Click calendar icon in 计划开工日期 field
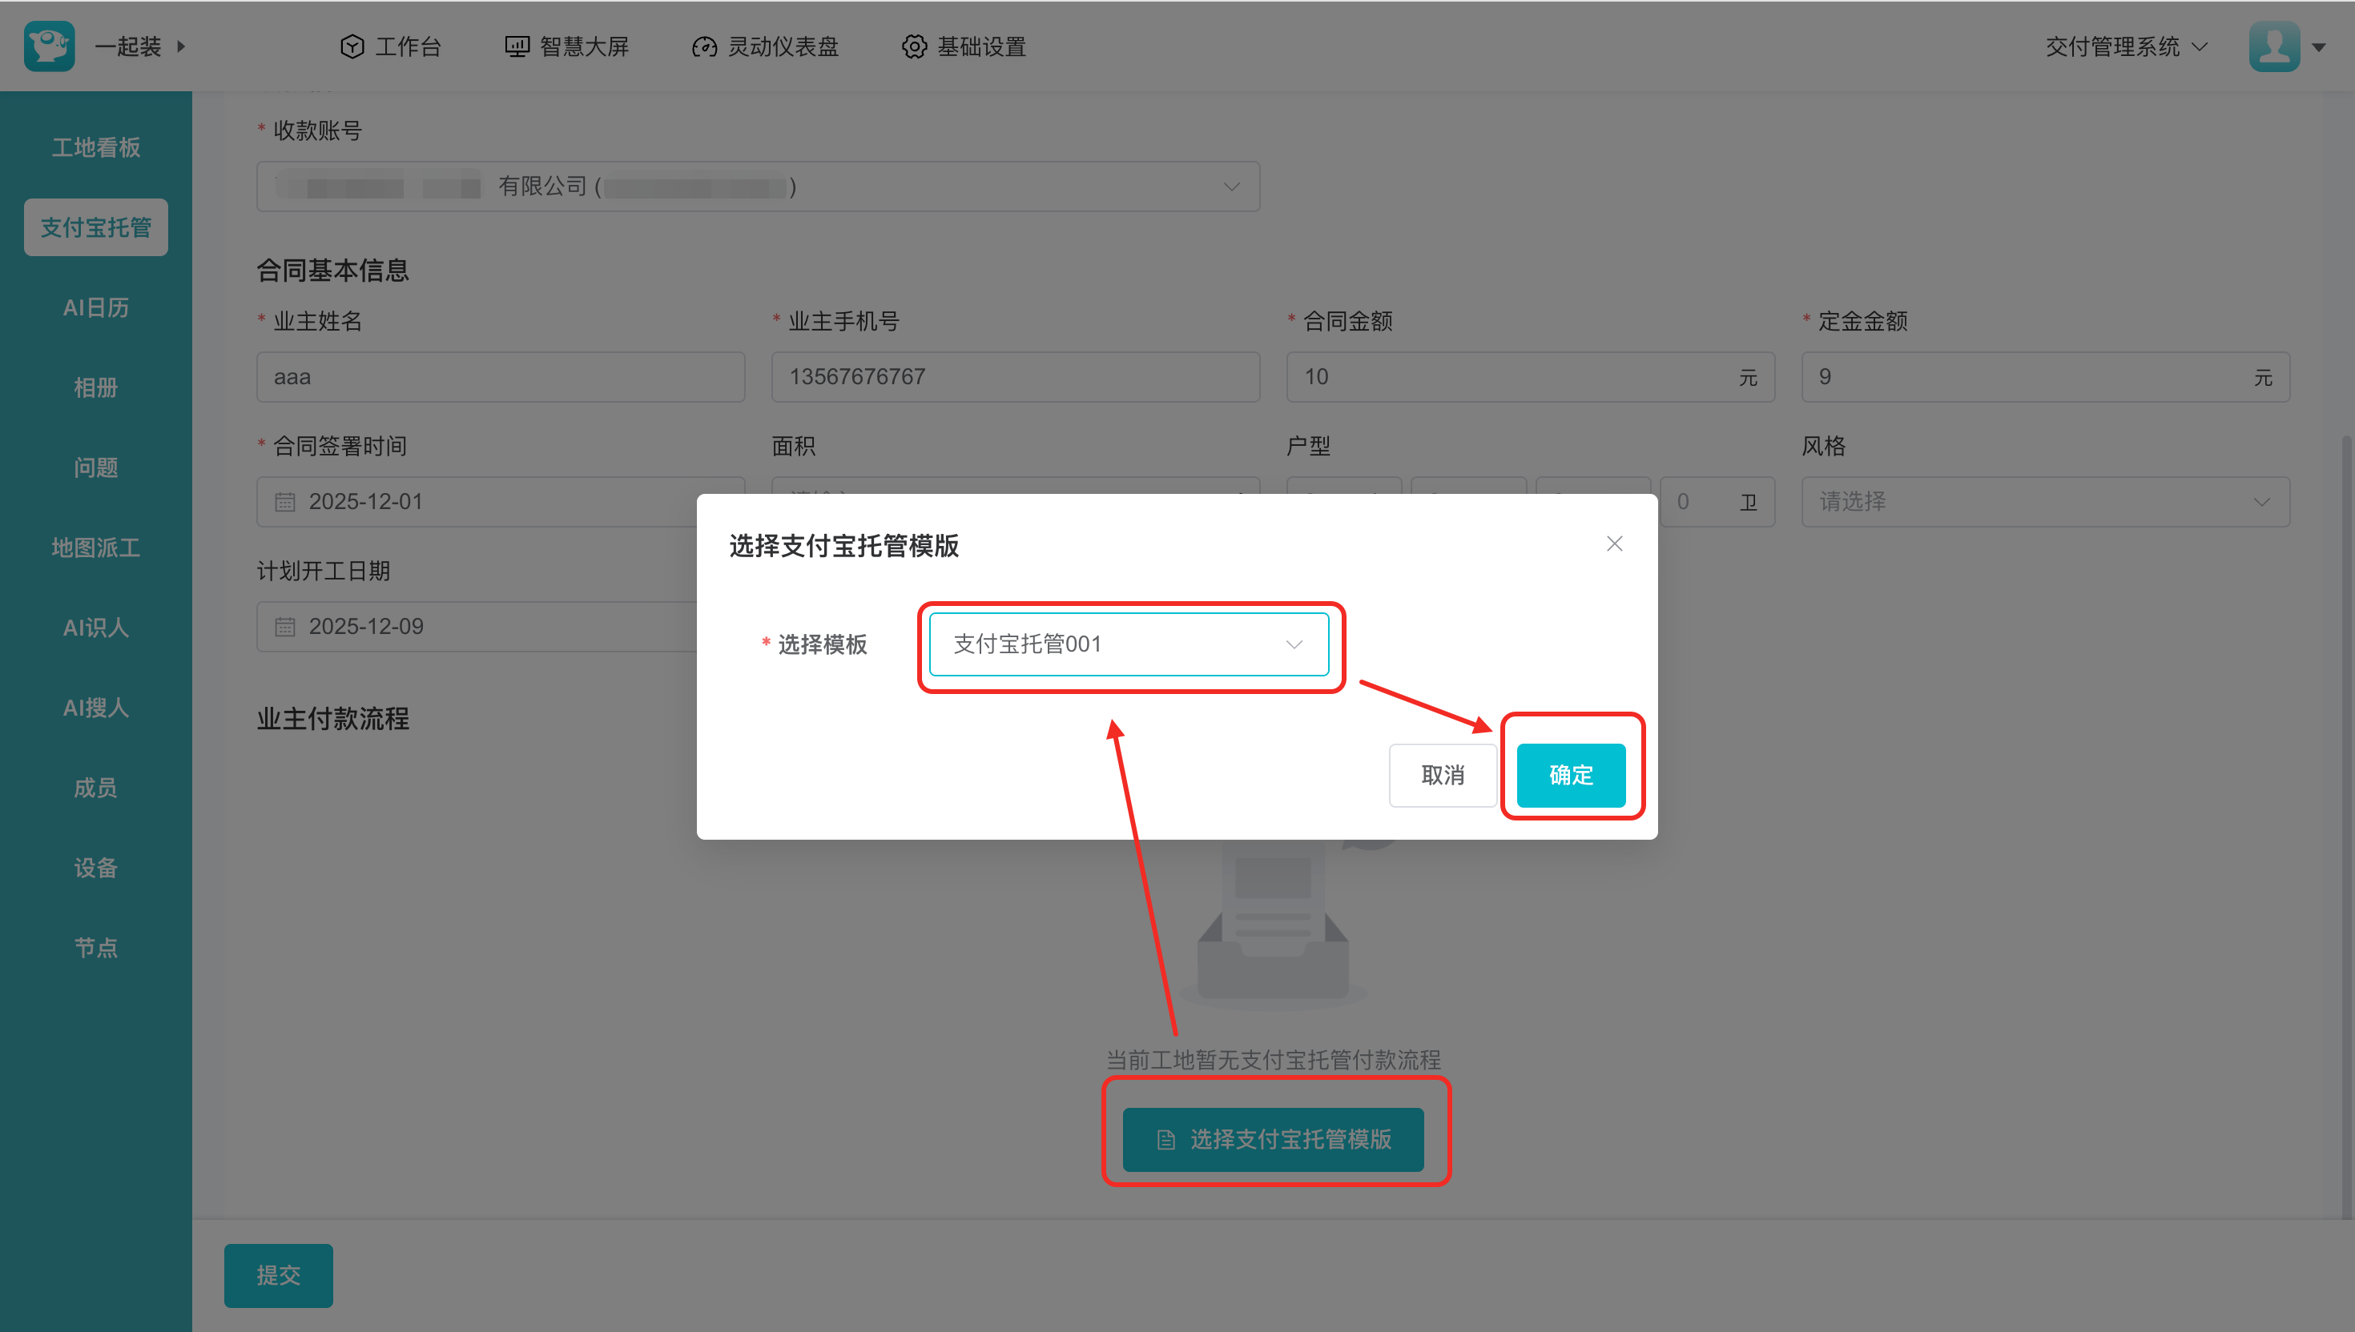 pyautogui.click(x=286, y=627)
